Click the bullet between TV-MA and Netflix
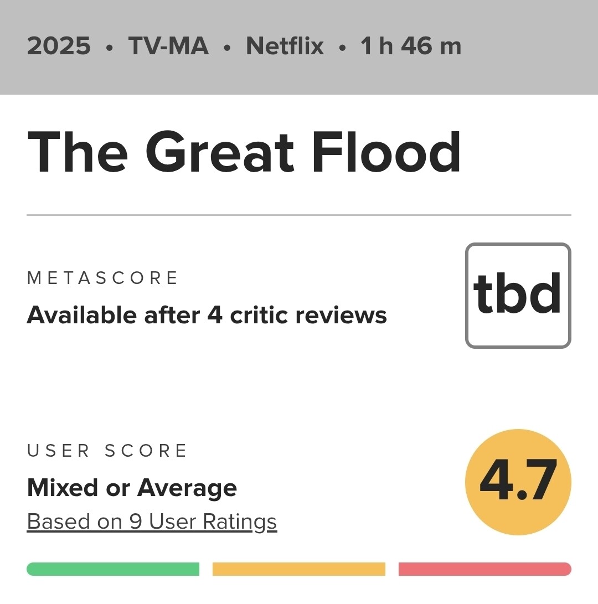The height and width of the screenshot is (604, 598). 227,48
